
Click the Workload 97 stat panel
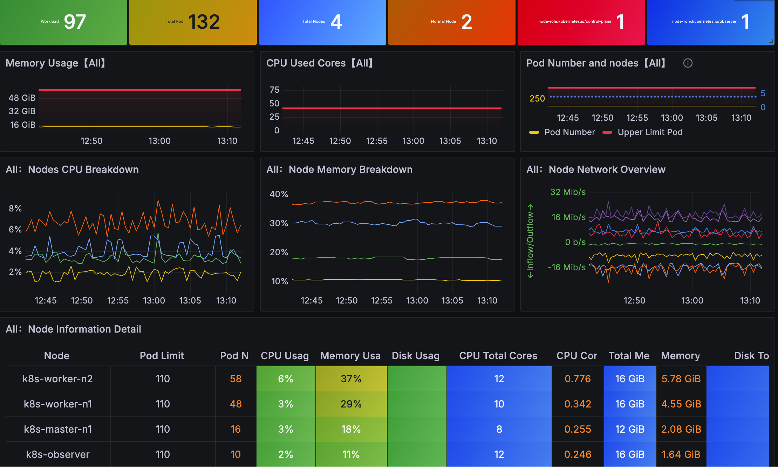[63, 22]
